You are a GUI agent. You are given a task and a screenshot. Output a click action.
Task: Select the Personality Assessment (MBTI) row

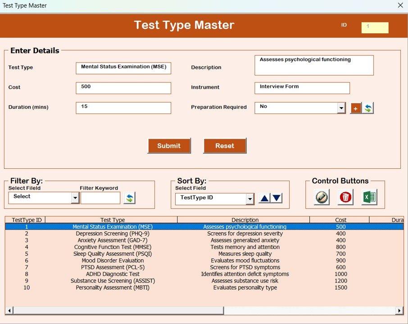click(204, 288)
